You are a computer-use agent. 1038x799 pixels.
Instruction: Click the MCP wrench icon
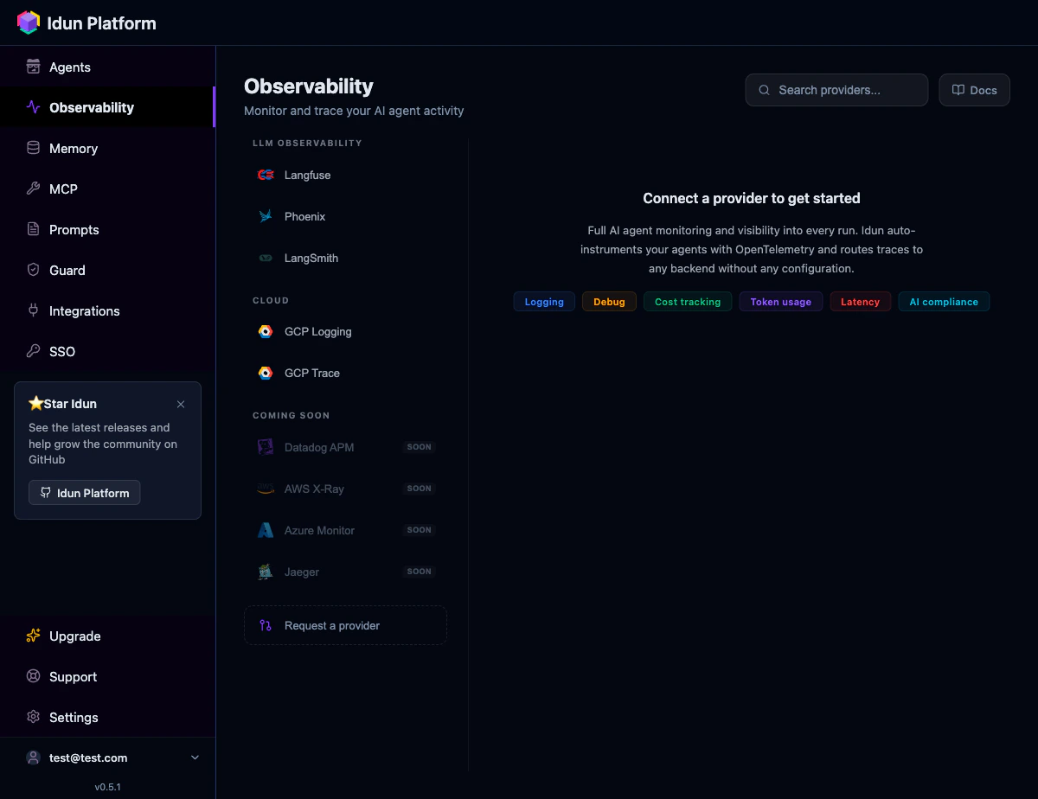click(33, 189)
